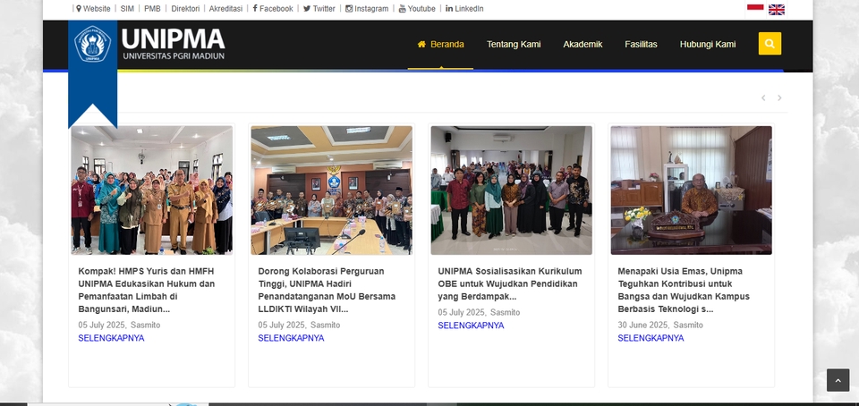This screenshot has height=406, width=859.
Task: Visit the LinkedIn page link
Action: click(x=464, y=9)
